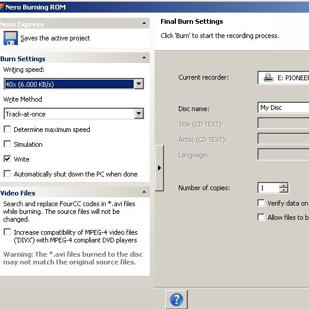Viewport: 309px width, 309px height.
Task: Click the Final Burn Settings heading
Action: (192, 21)
